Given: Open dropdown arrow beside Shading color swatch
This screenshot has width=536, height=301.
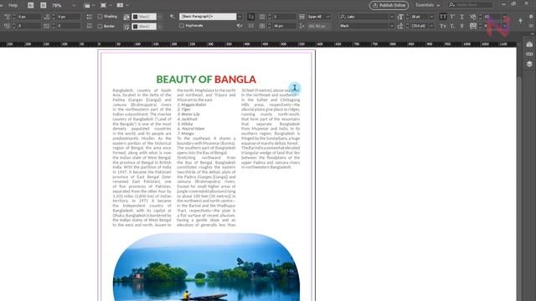Looking at the screenshot, I should coord(160,17).
